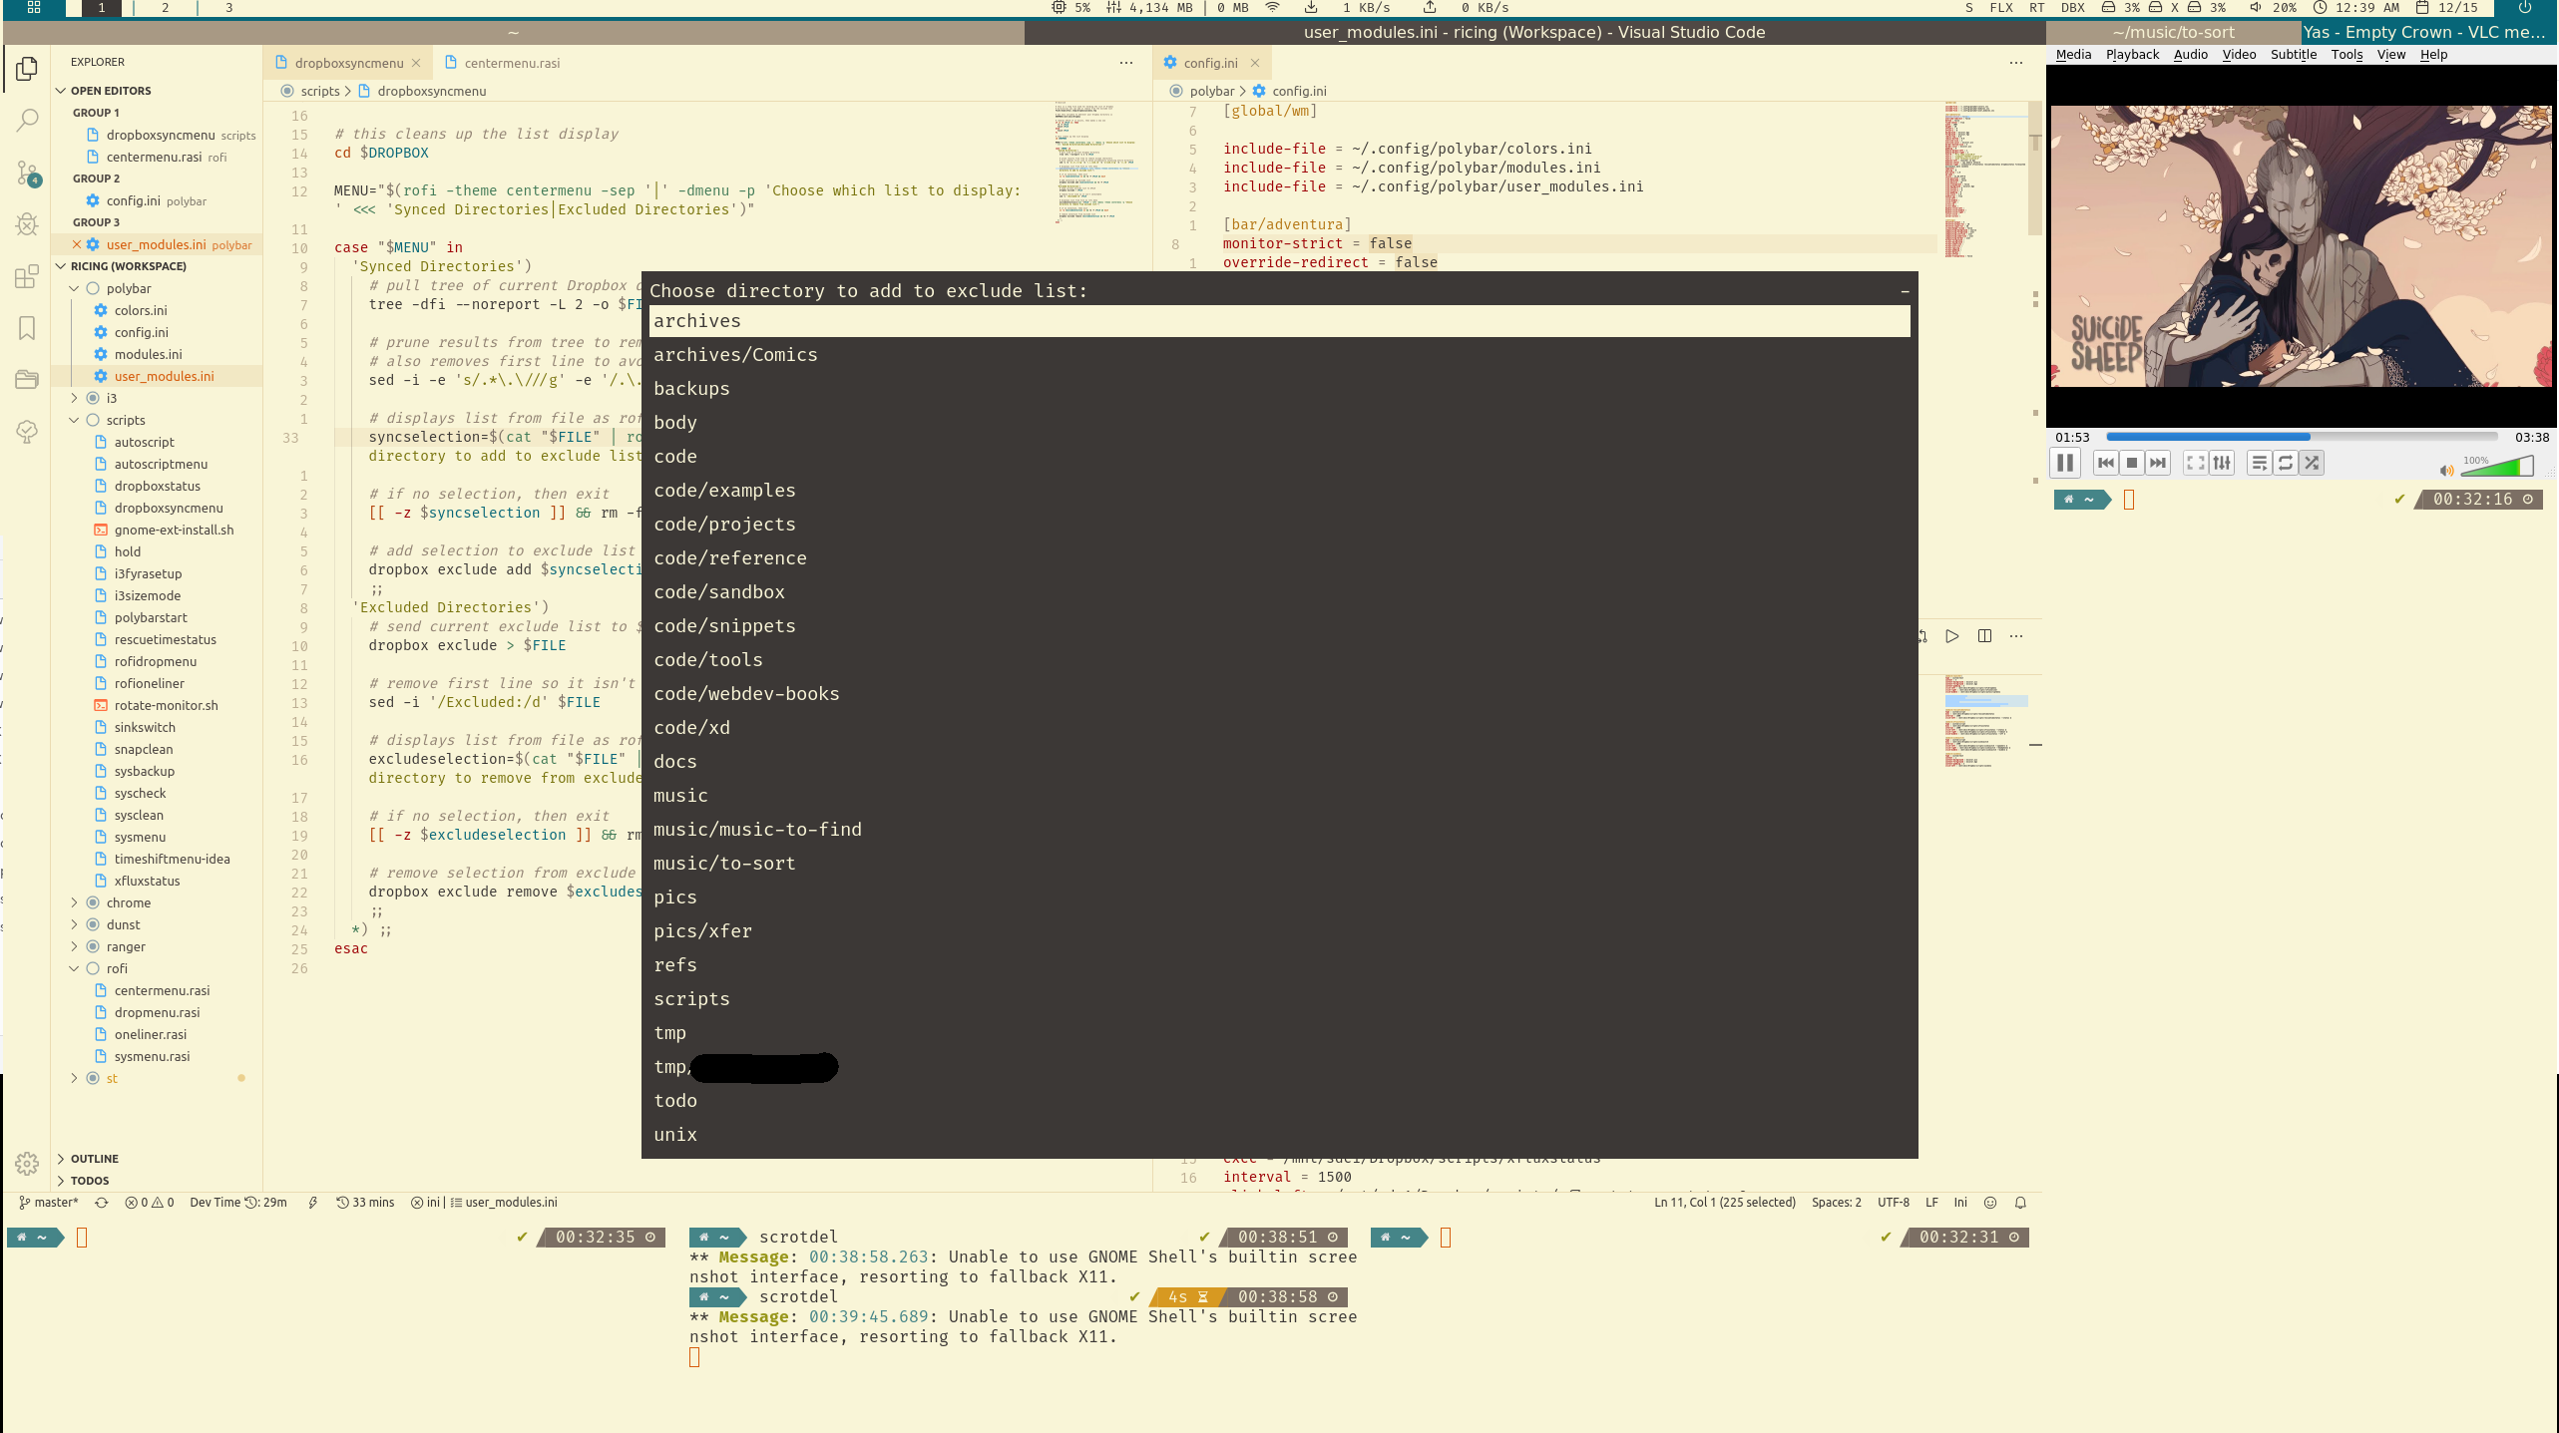Toggle VLC loop/repeat mode
Screen dimensions: 2559x1433
2286,463
